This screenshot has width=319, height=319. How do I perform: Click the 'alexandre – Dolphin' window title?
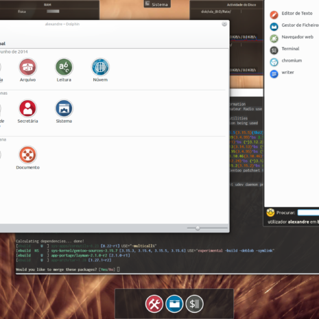pos(62,24)
